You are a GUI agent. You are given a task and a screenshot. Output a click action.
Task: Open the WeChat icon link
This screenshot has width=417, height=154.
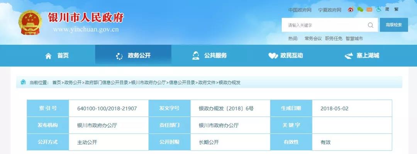click(x=360, y=10)
